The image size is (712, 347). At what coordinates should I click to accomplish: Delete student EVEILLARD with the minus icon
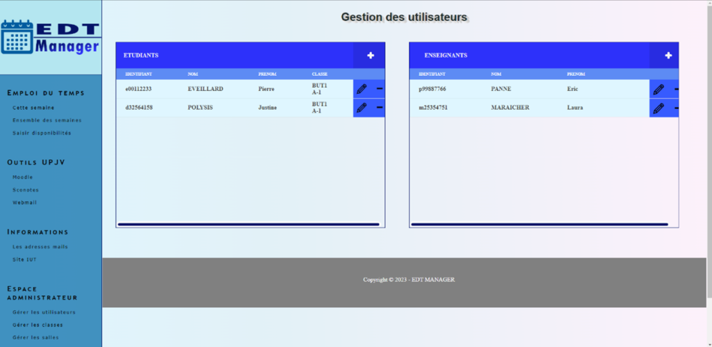pyautogui.click(x=380, y=89)
